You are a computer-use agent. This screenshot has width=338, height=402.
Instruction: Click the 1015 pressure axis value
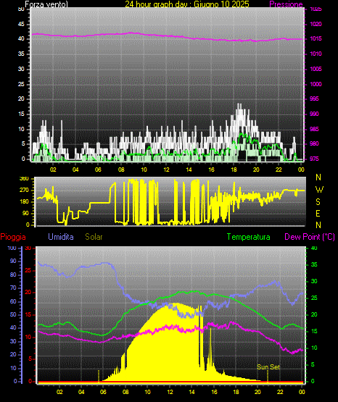tap(316, 38)
